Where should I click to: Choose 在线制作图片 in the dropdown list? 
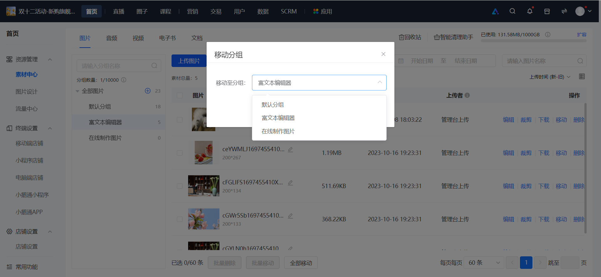pyautogui.click(x=319, y=131)
